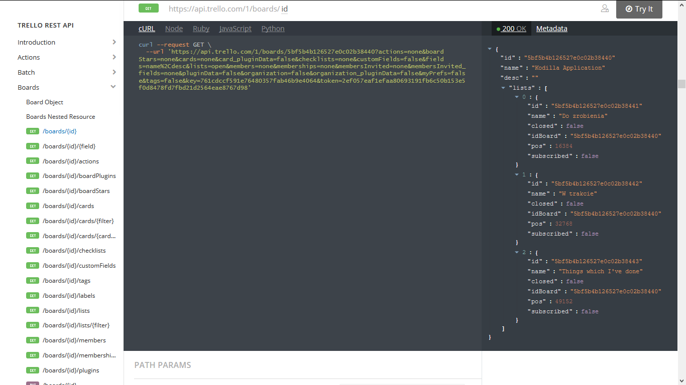Click the curl command URL text
This screenshot has width=686, height=385.
click(x=302, y=69)
